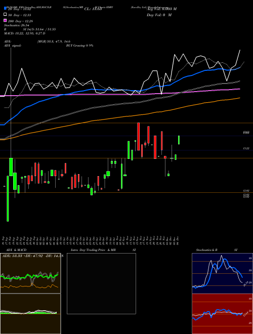Click the 'ADX: 53.33 +DY: 47.92' readout
253x334 pixels.
pos(23,256)
